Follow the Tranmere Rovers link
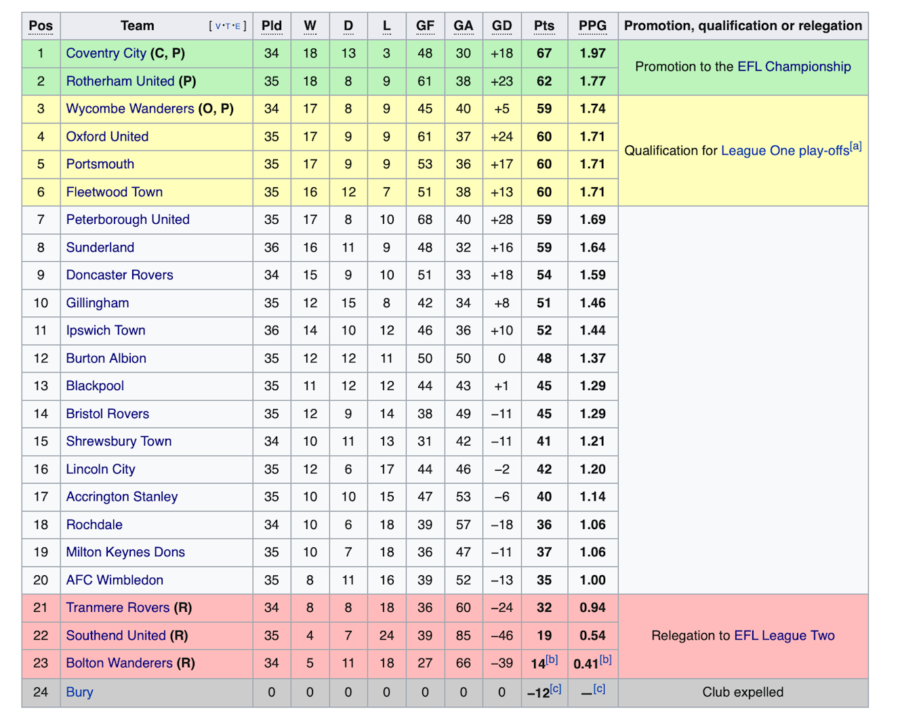The height and width of the screenshot is (719, 921). 118,608
